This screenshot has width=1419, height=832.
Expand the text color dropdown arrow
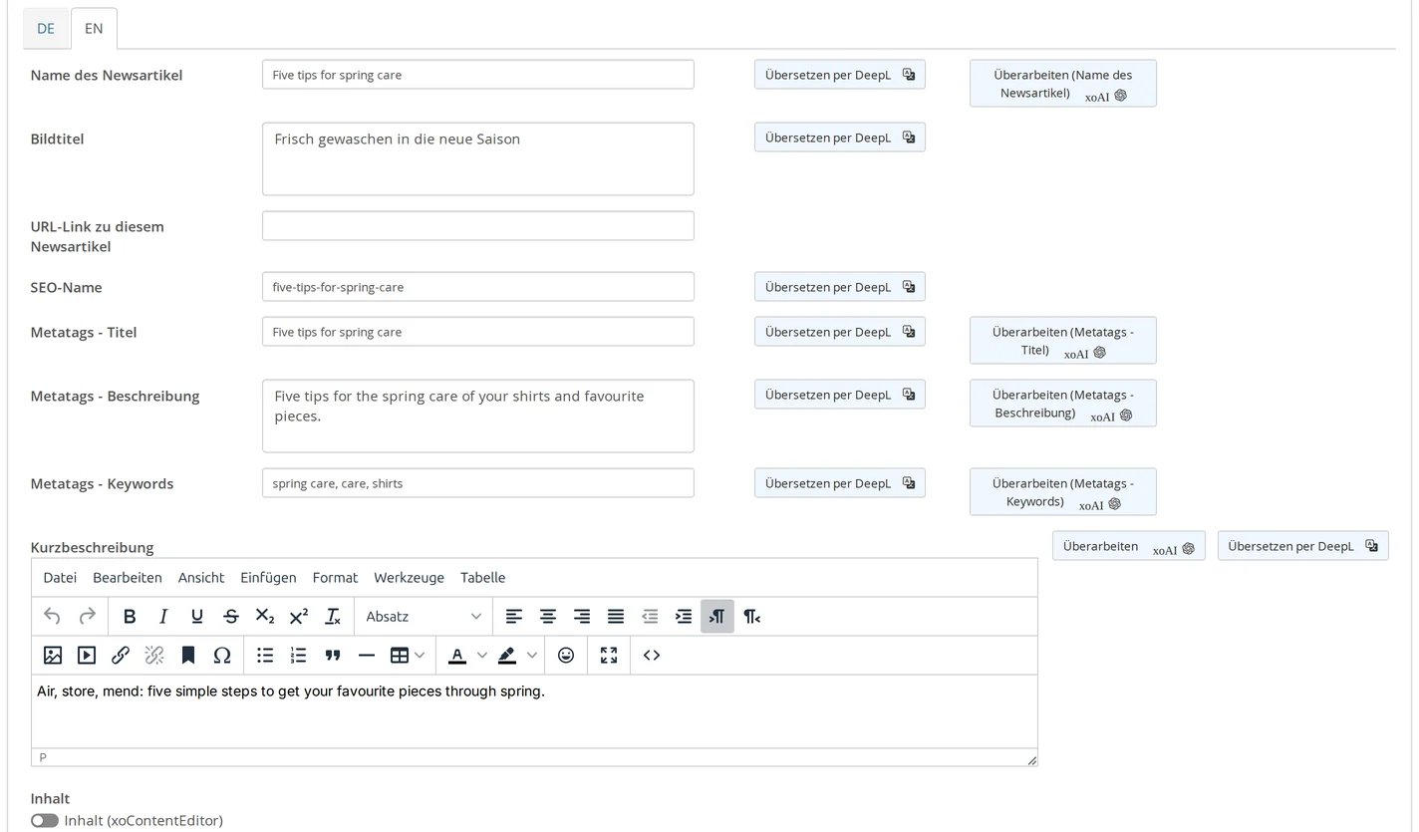pos(482,656)
